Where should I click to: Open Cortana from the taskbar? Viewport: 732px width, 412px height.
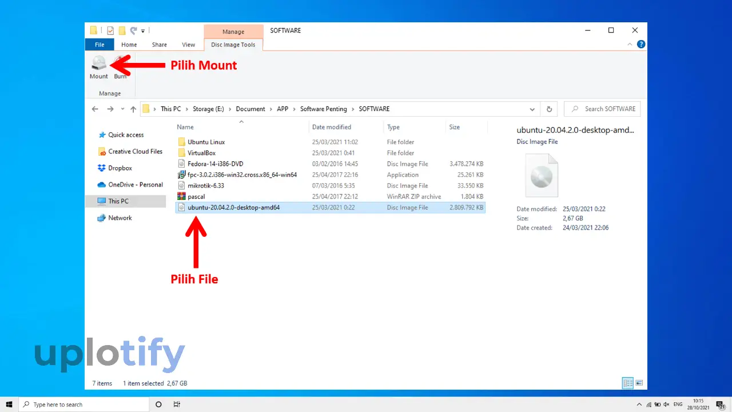pyautogui.click(x=158, y=404)
